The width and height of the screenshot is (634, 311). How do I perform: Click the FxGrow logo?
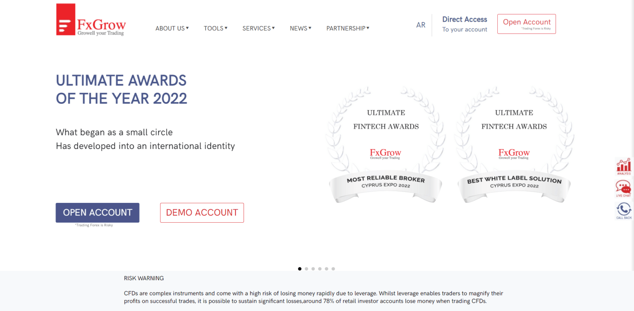[91, 20]
